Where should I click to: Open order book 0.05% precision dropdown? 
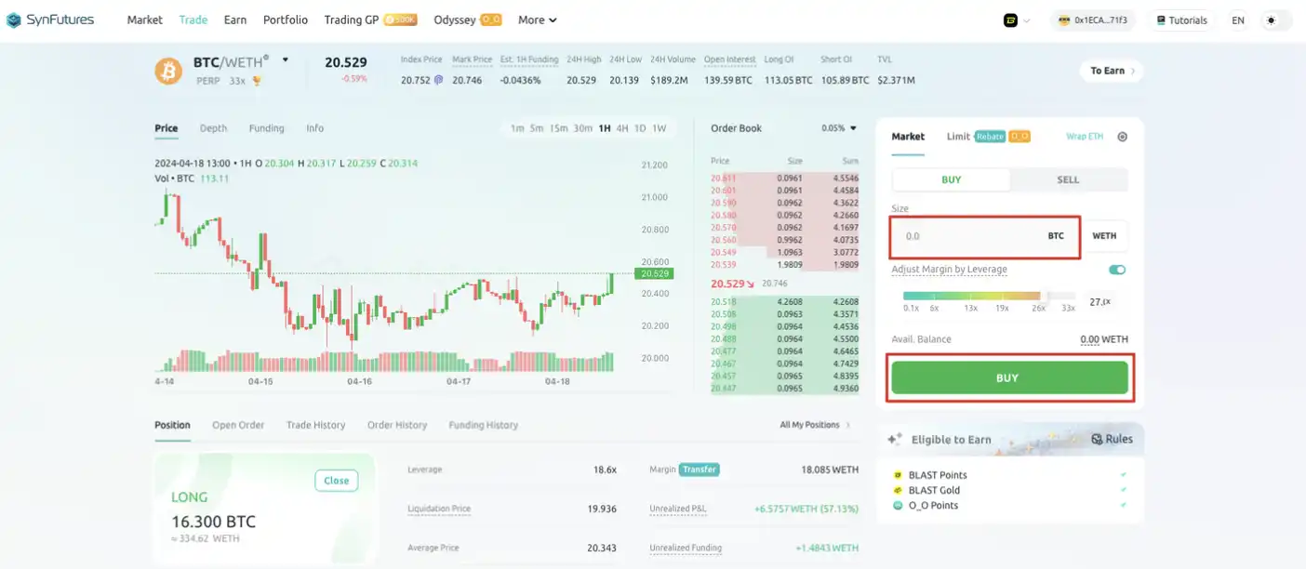click(839, 128)
